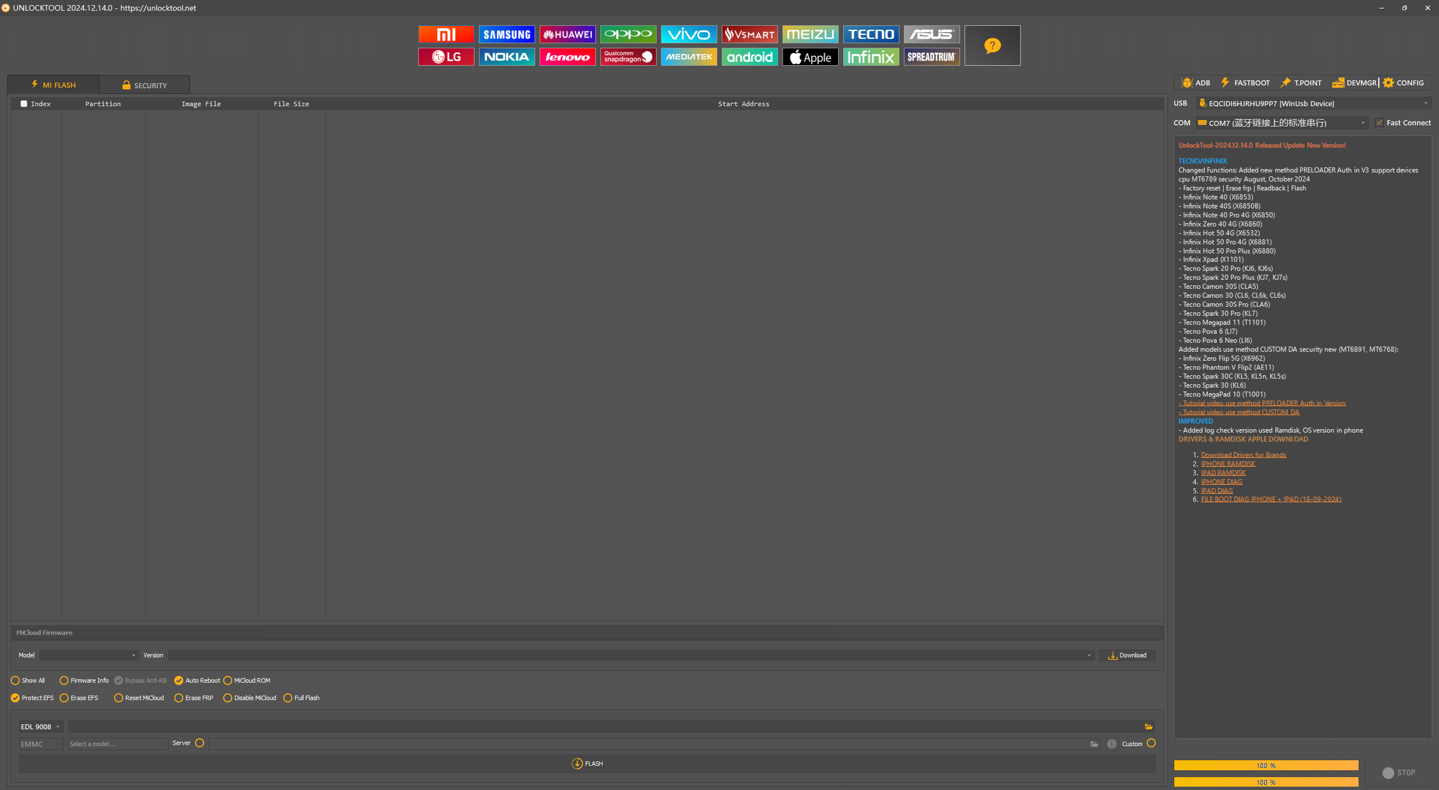
Task: Click the upper 100% progress bar
Action: point(1265,765)
